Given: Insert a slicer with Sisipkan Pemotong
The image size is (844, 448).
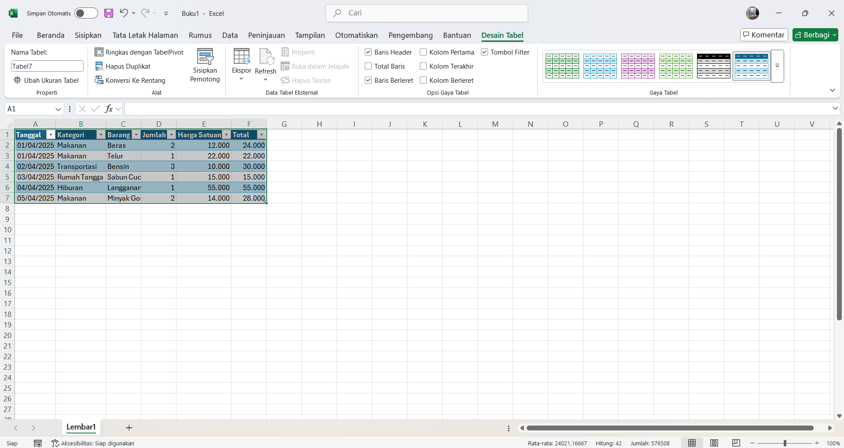Looking at the screenshot, I should [205, 66].
